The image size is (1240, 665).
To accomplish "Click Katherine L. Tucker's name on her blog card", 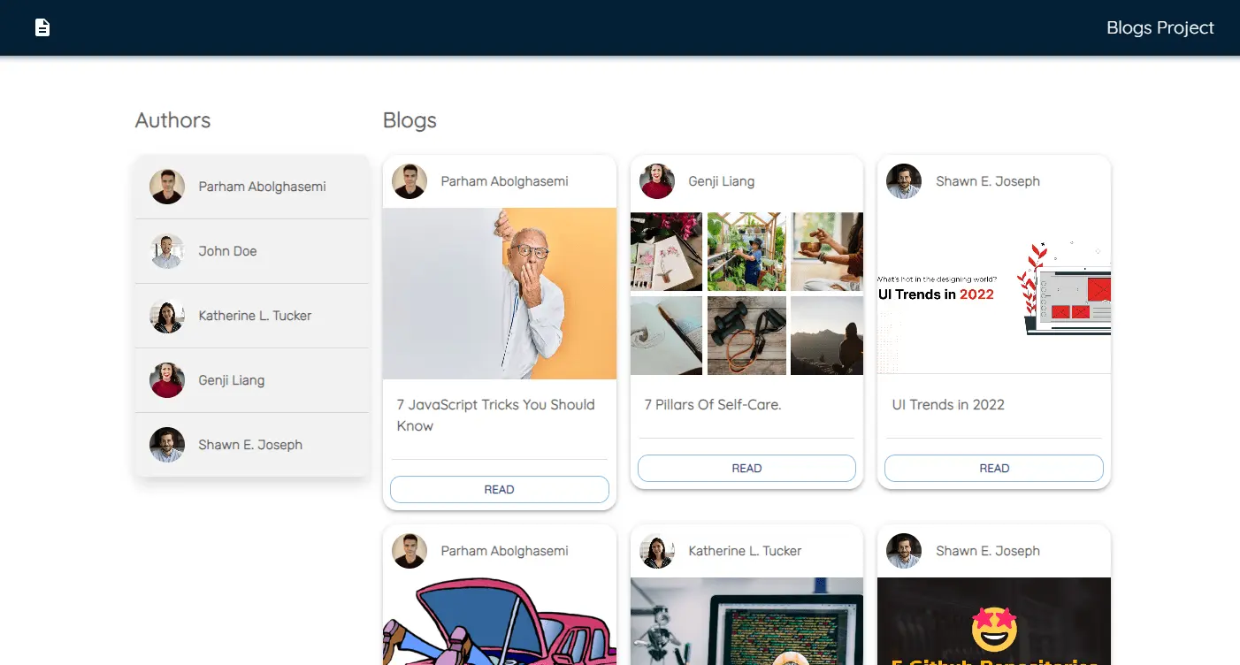I will (x=745, y=551).
